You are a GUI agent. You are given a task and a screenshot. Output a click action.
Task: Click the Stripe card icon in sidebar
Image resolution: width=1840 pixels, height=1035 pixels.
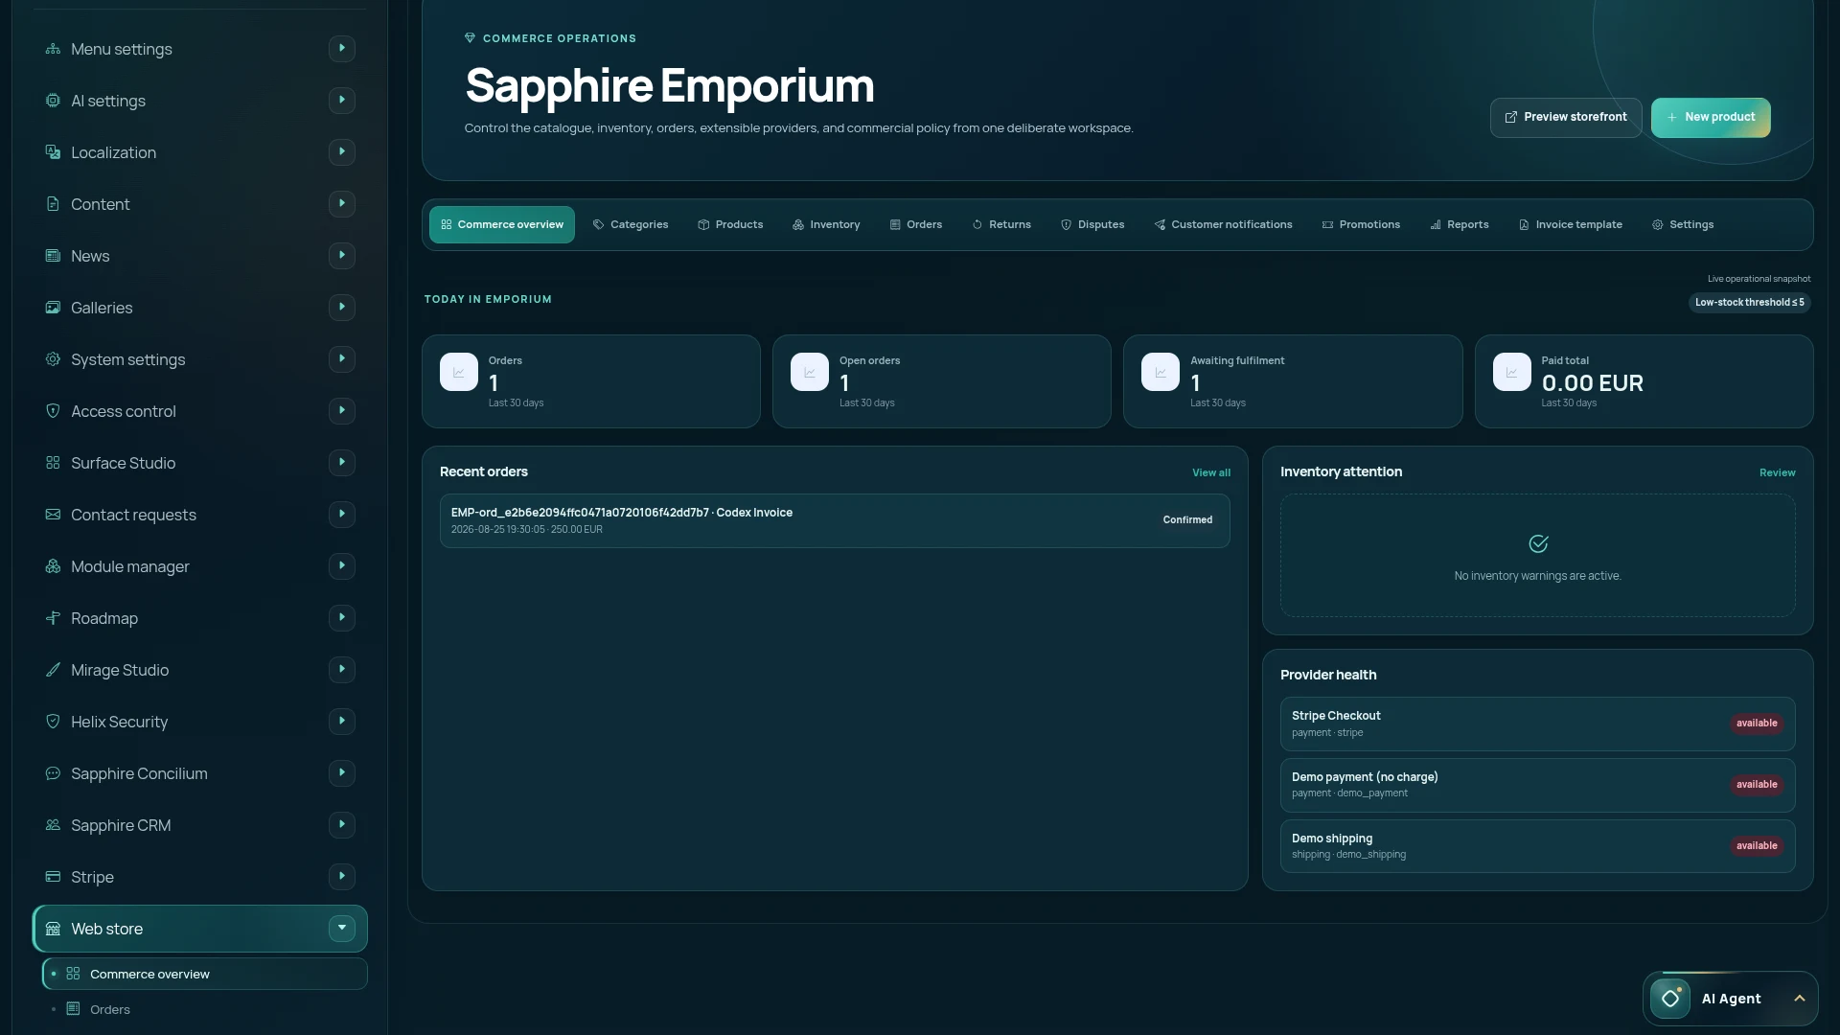53,877
